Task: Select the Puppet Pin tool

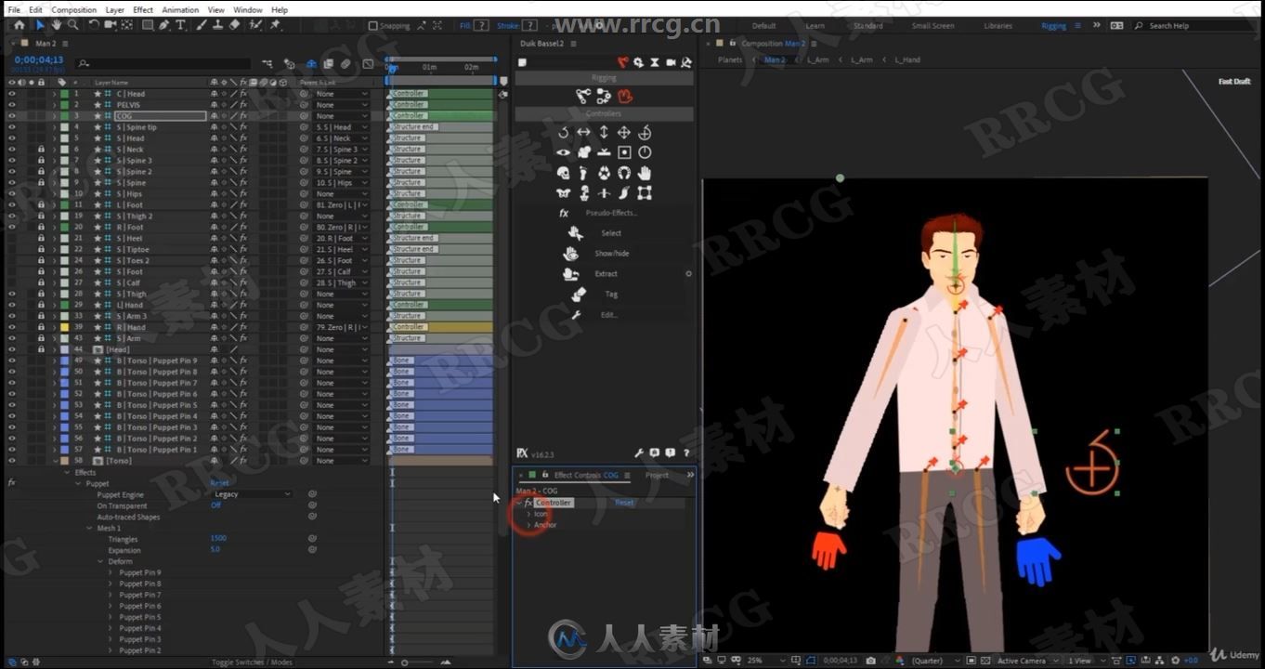Action: click(x=276, y=25)
